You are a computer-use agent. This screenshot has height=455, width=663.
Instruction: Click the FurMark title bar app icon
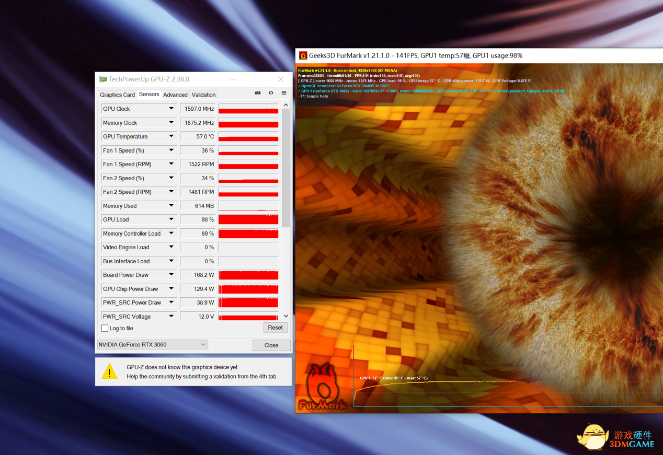[x=303, y=55]
